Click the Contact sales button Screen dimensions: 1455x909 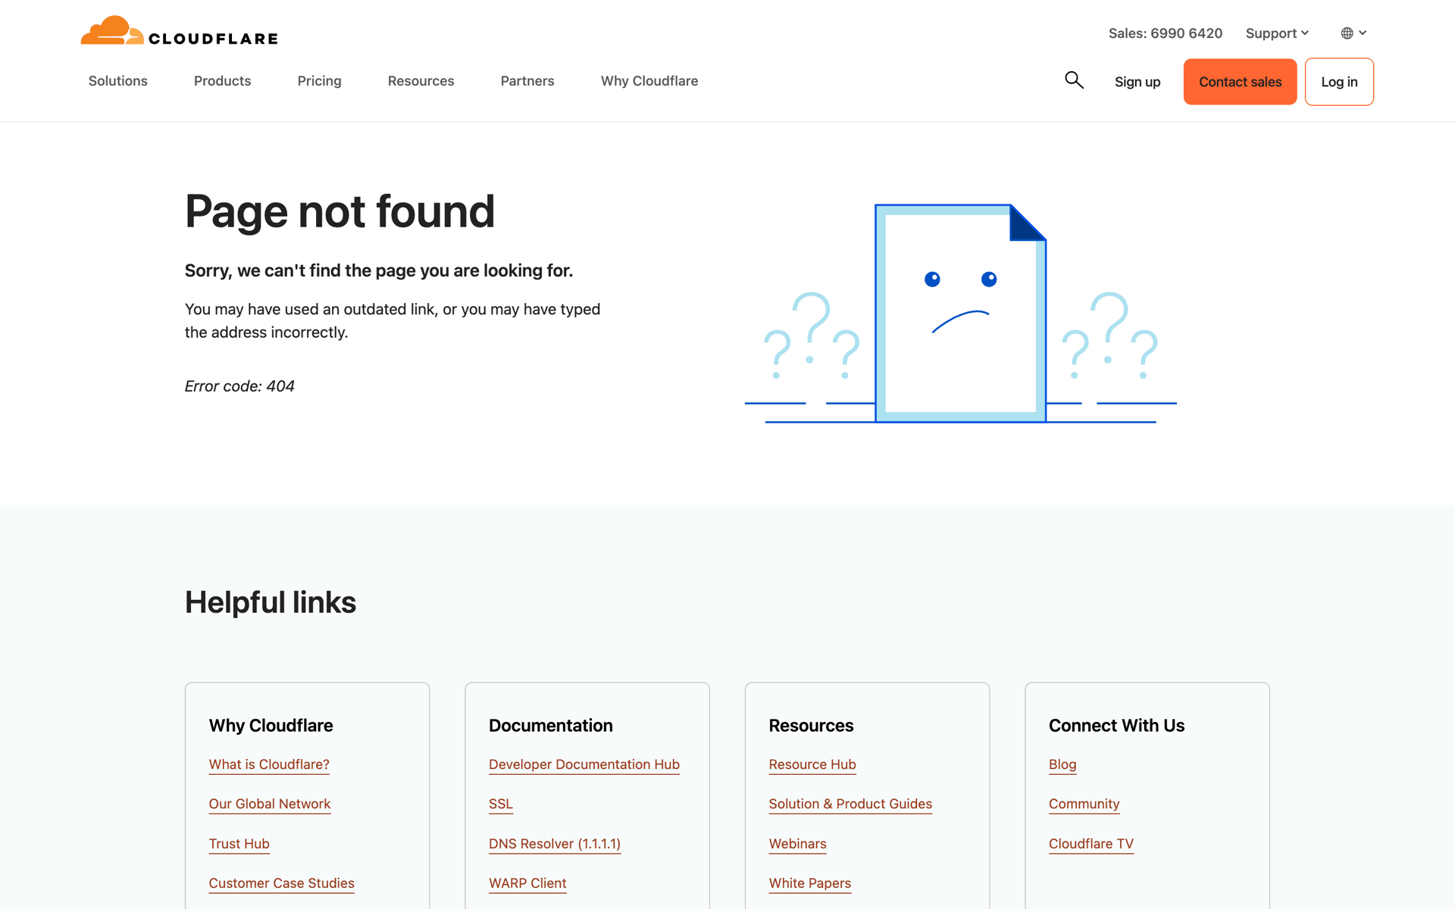[1240, 82]
